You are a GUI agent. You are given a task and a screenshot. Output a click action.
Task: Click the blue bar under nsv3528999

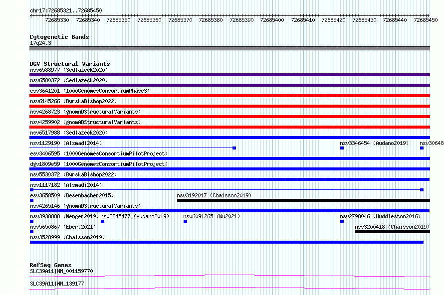[226, 242]
